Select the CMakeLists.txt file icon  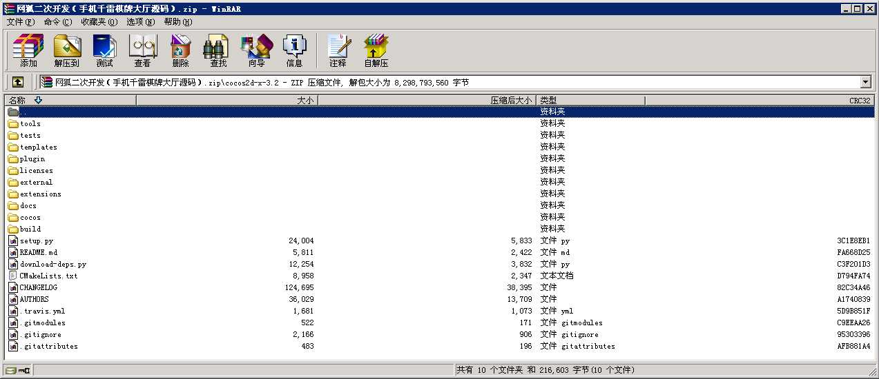point(13,276)
